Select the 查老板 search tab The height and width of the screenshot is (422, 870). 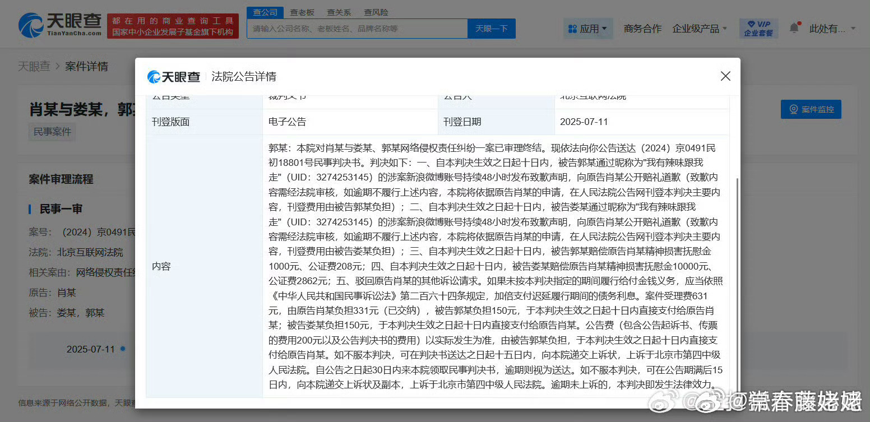[x=302, y=12]
